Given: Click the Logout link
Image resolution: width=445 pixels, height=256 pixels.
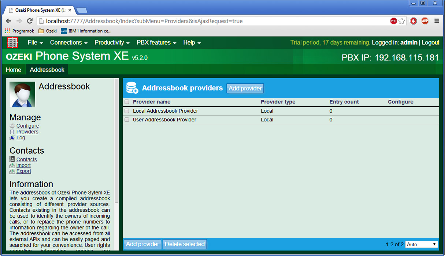Looking at the screenshot, I should [x=430, y=42].
